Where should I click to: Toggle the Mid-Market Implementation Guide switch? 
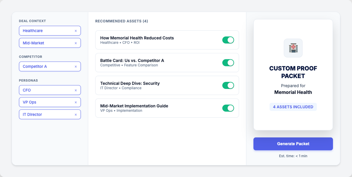(228, 108)
